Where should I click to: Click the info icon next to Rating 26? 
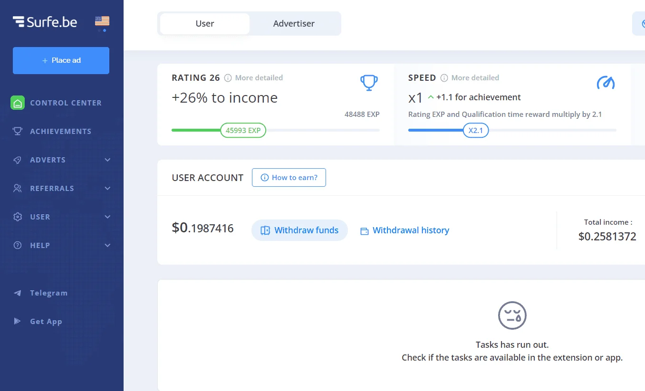point(228,78)
